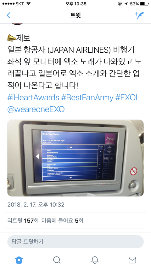Tap the battery icon in status bar
Screen dimensions: 151x269
pyautogui.click(x=144, y=4)
